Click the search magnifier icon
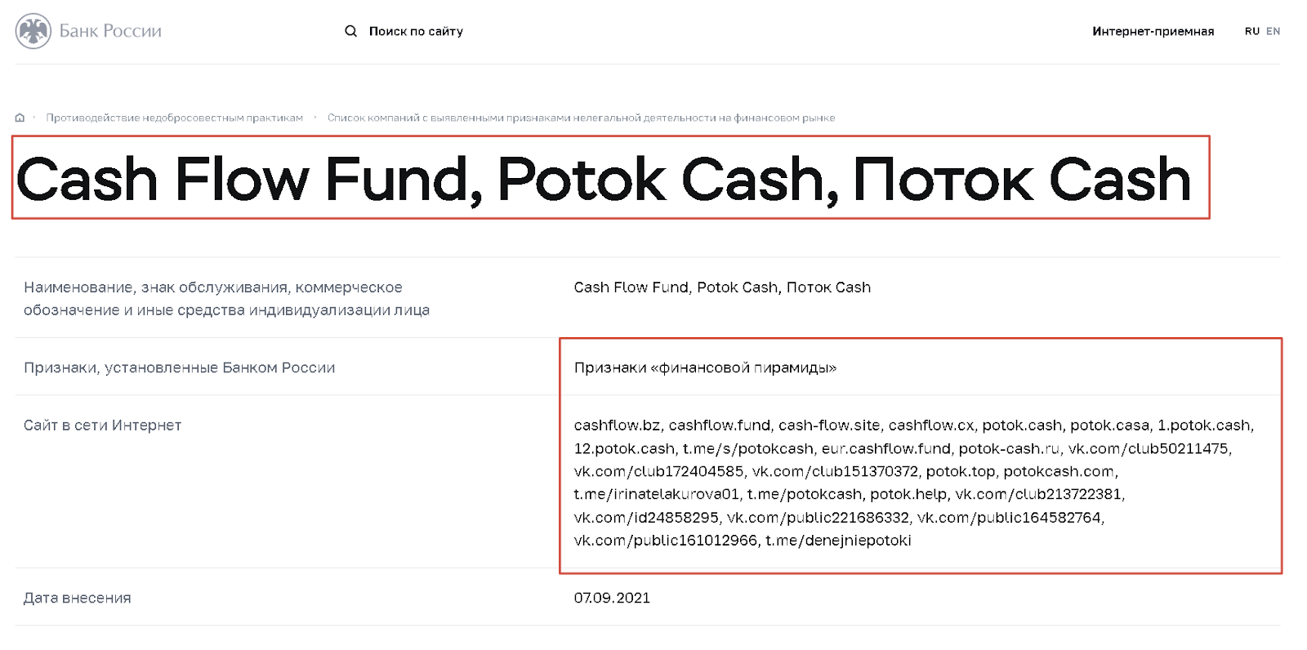 (350, 31)
